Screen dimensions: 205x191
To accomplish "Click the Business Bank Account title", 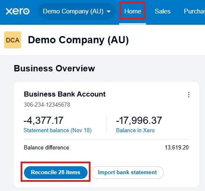I will (65, 94).
